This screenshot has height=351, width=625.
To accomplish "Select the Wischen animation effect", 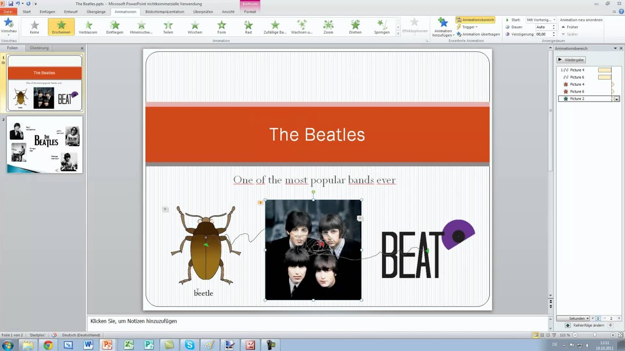I will click(x=195, y=27).
